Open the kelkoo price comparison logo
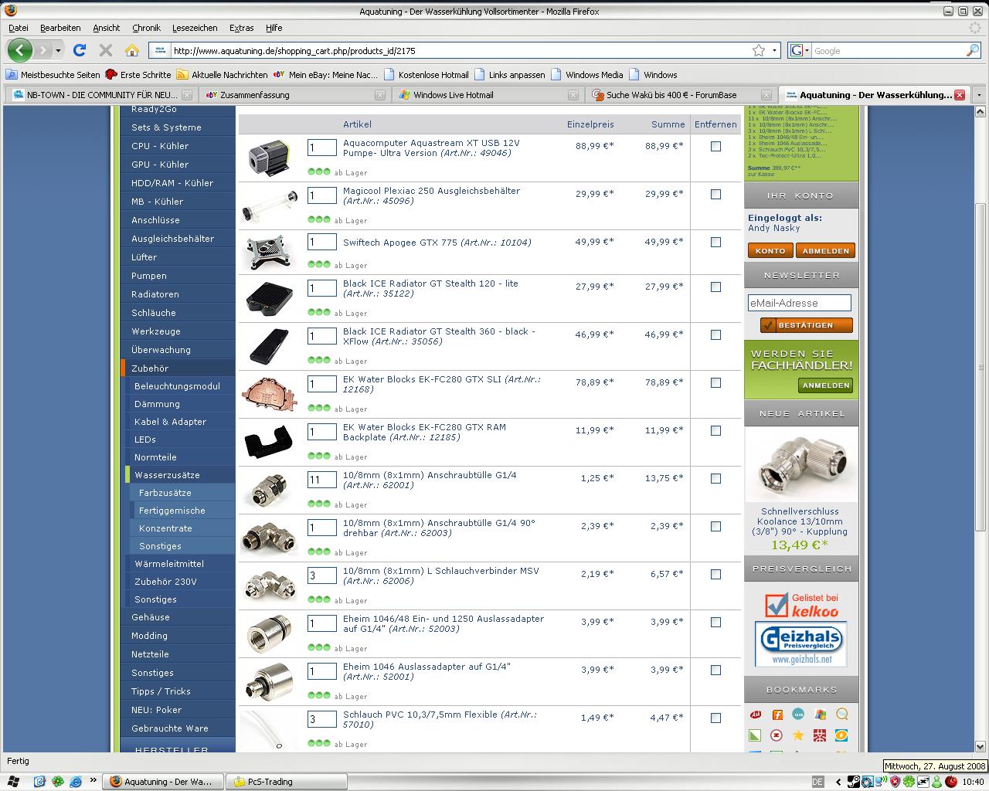 point(801,605)
